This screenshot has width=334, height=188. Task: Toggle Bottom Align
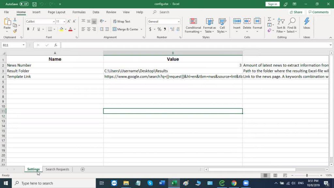tap(94, 21)
